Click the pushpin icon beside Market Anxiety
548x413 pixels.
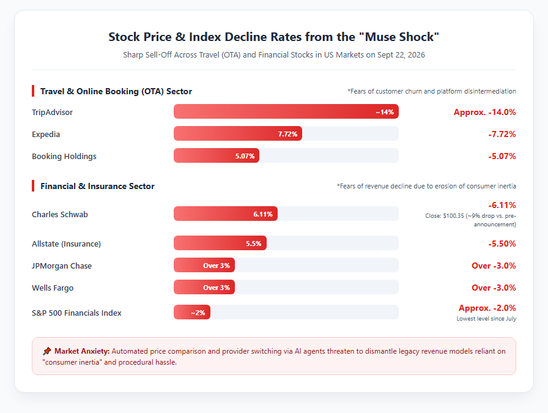coord(47,351)
